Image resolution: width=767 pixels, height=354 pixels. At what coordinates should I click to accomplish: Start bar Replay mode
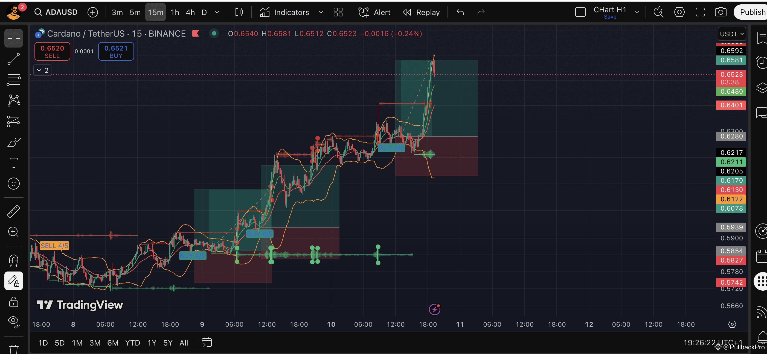[421, 12]
